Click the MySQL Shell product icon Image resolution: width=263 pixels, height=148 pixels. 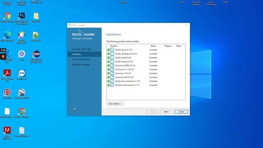pos(112,58)
